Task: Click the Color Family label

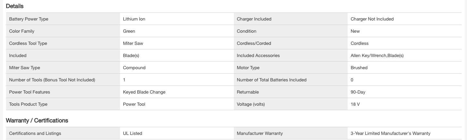Action: (21, 31)
